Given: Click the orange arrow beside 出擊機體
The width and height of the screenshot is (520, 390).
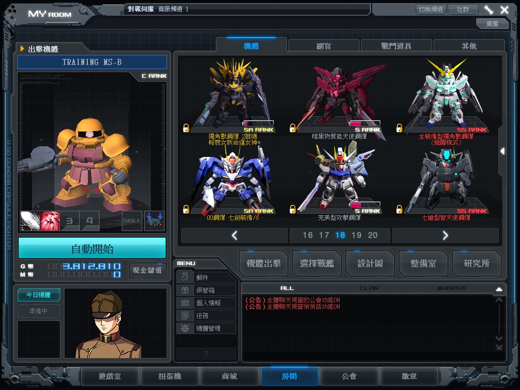Looking at the screenshot, I should click(22, 49).
